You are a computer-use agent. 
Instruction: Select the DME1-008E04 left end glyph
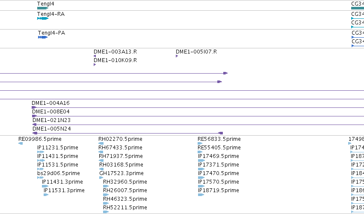click(x=34, y=116)
